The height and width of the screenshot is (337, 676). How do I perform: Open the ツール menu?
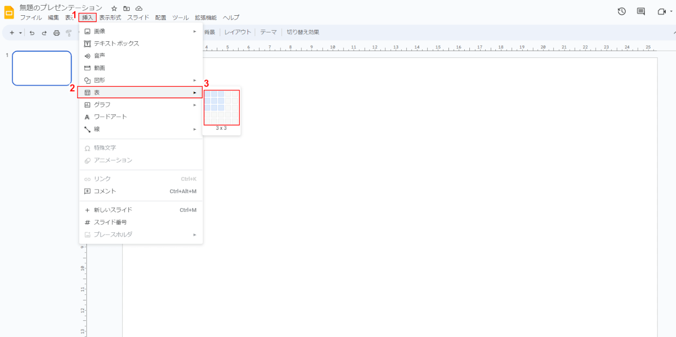(x=181, y=18)
